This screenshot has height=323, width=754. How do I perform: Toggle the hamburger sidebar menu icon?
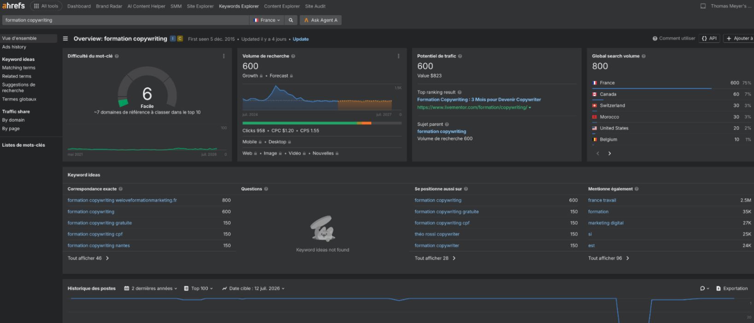tap(65, 39)
